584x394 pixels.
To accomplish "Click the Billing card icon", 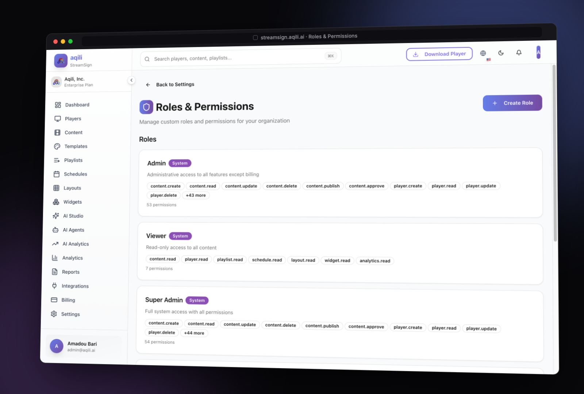I will click(54, 300).
